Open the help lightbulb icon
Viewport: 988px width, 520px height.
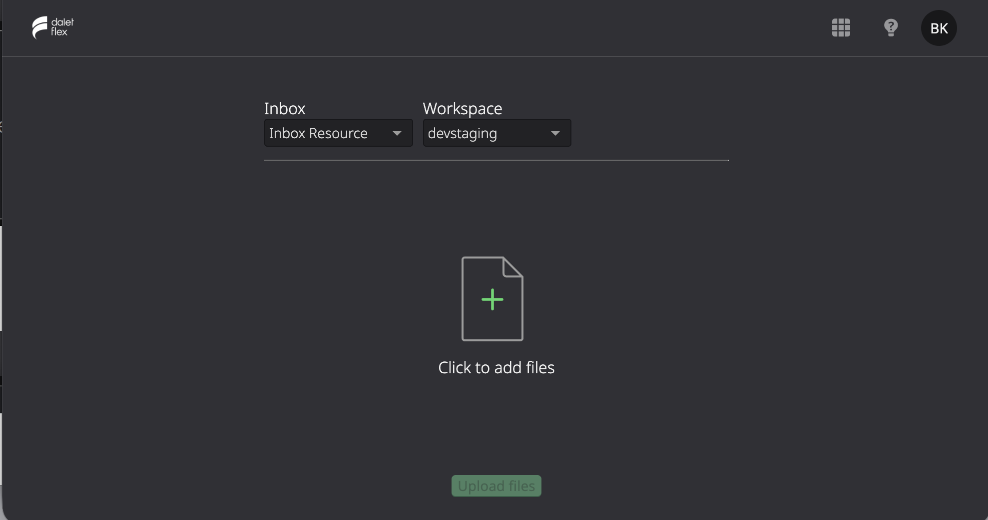(891, 27)
